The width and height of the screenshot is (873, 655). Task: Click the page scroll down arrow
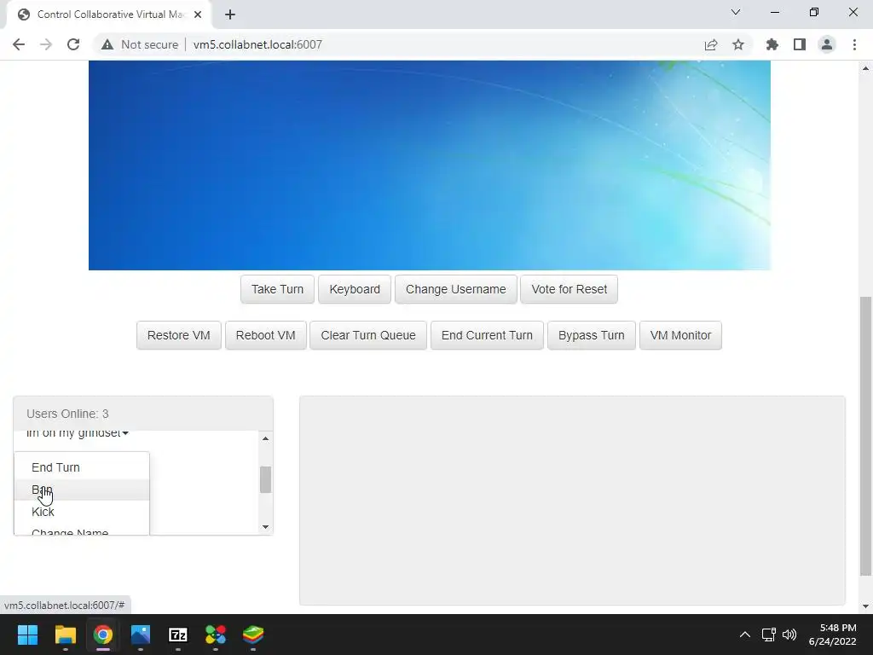(865, 606)
